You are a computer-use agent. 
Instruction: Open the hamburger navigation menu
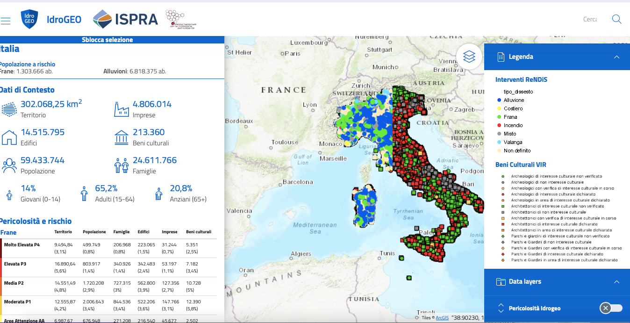click(x=6, y=21)
